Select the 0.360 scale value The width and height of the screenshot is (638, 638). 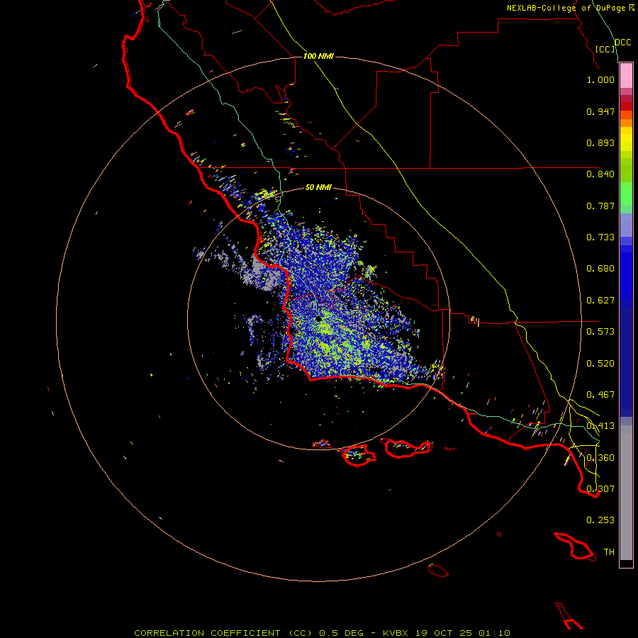click(x=600, y=458)
